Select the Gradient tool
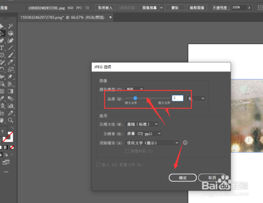Screen dimensions: 263x203 coord(11,91)
